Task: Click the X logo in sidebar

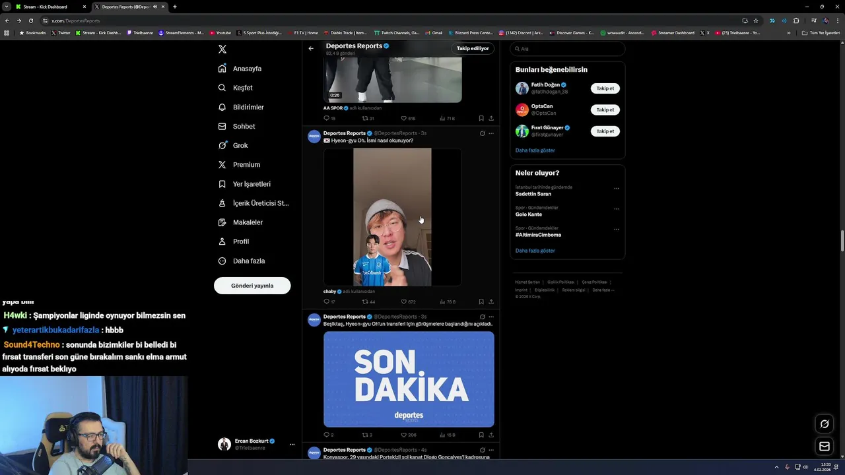Action: [x=222, y=49]
